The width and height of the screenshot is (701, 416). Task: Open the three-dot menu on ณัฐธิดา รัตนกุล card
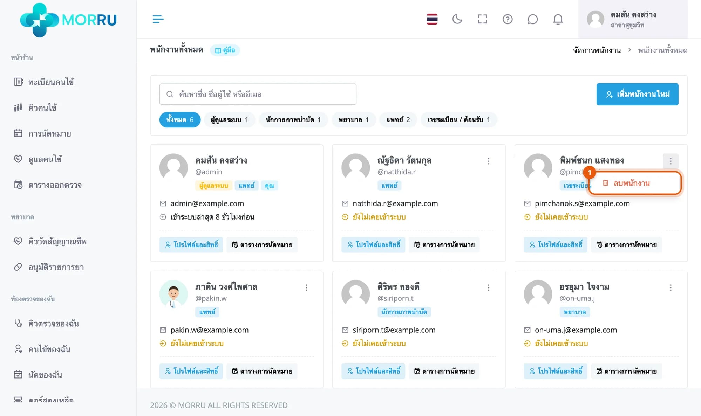pyautogui.click(x=488, y=161)
